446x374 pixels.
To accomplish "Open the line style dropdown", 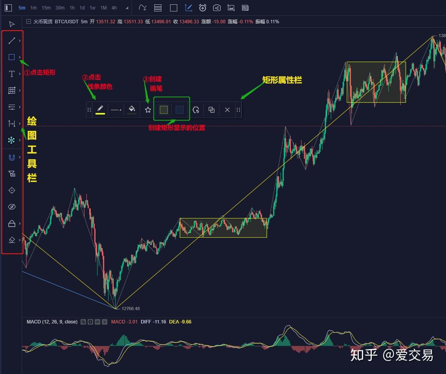I will (x=116, y=110).
